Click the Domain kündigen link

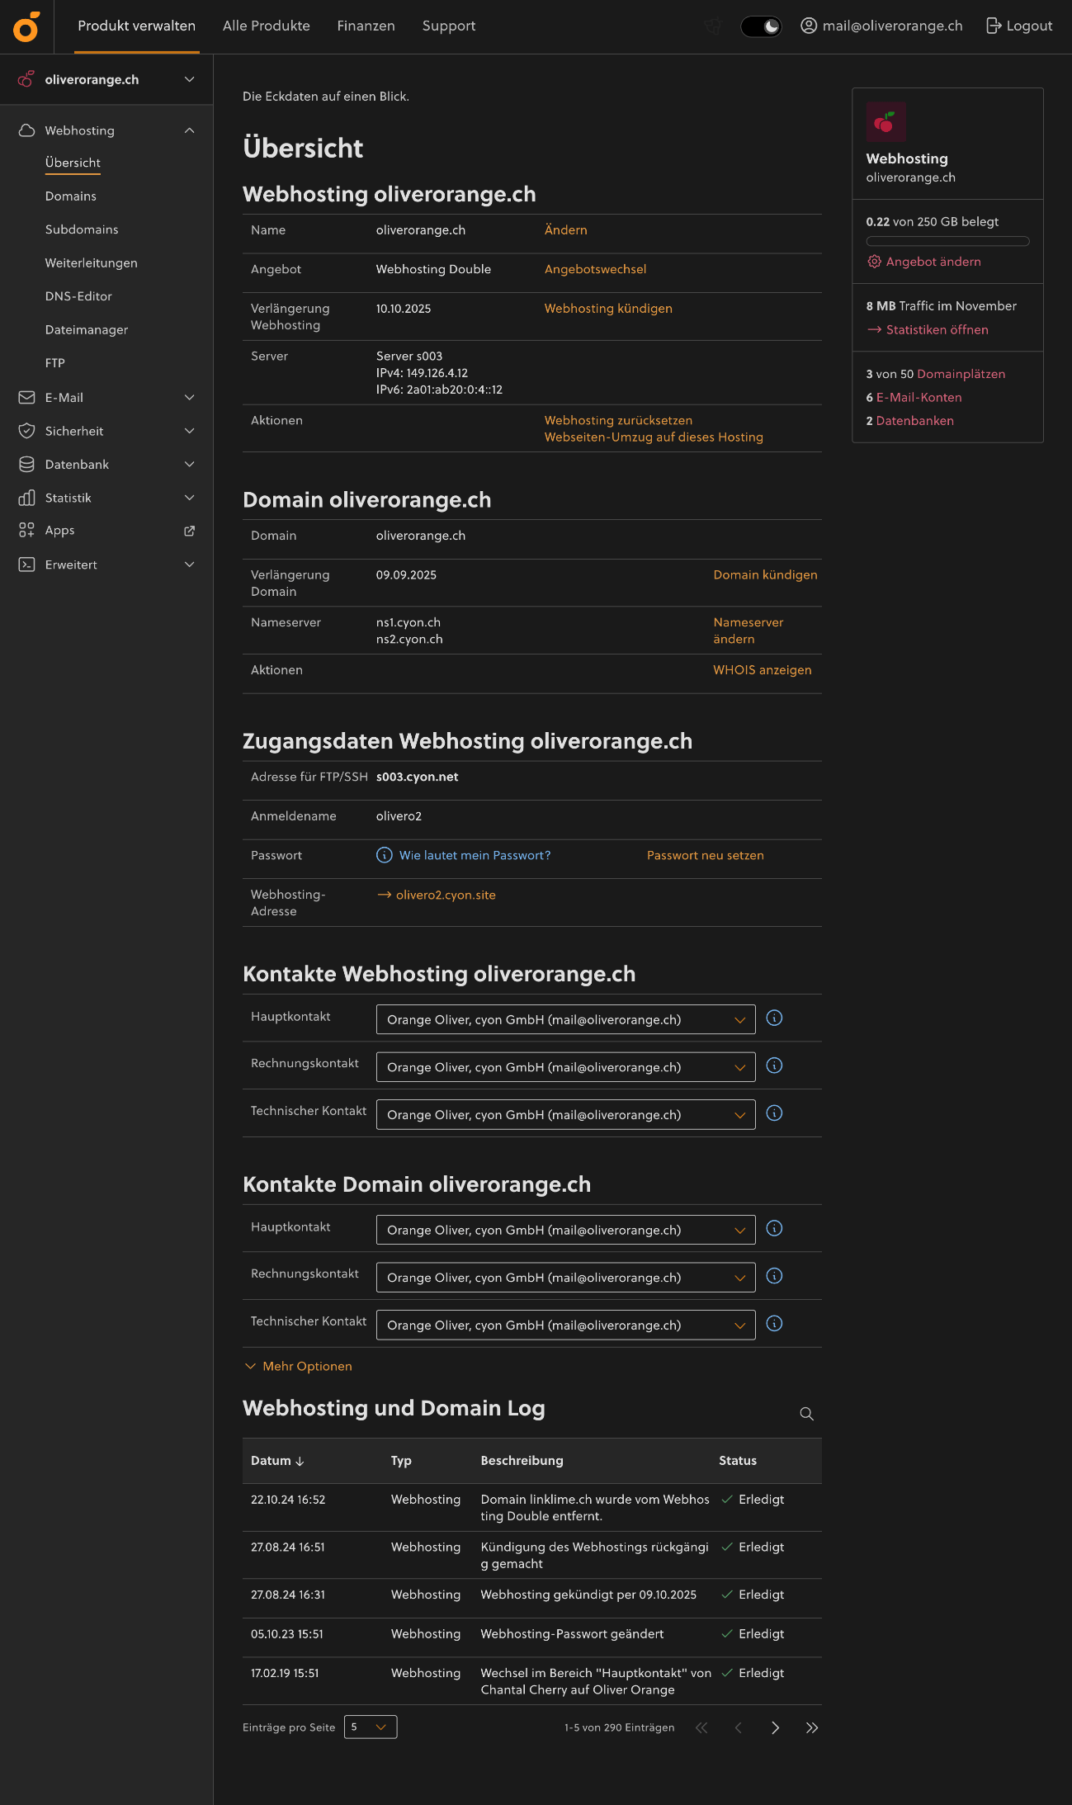point(765,575)
